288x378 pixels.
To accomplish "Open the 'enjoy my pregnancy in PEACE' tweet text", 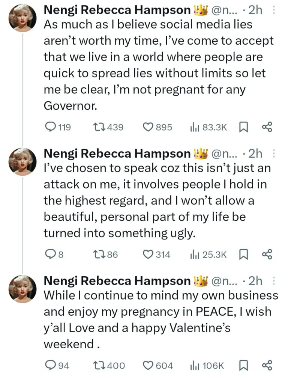I will (x=157, y=312).
